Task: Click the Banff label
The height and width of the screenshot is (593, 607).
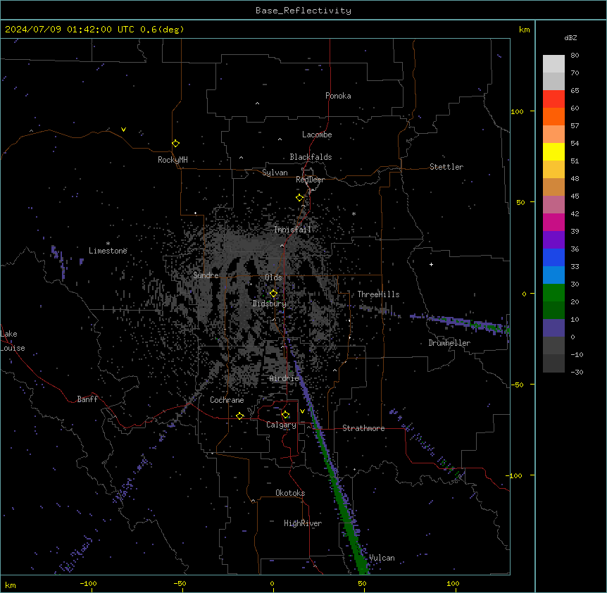Action: [x=87, y=399]
